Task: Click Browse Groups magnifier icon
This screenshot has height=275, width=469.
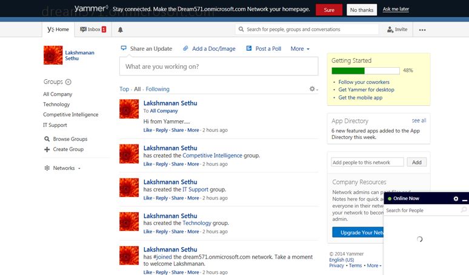Action: tap(47, 139)
